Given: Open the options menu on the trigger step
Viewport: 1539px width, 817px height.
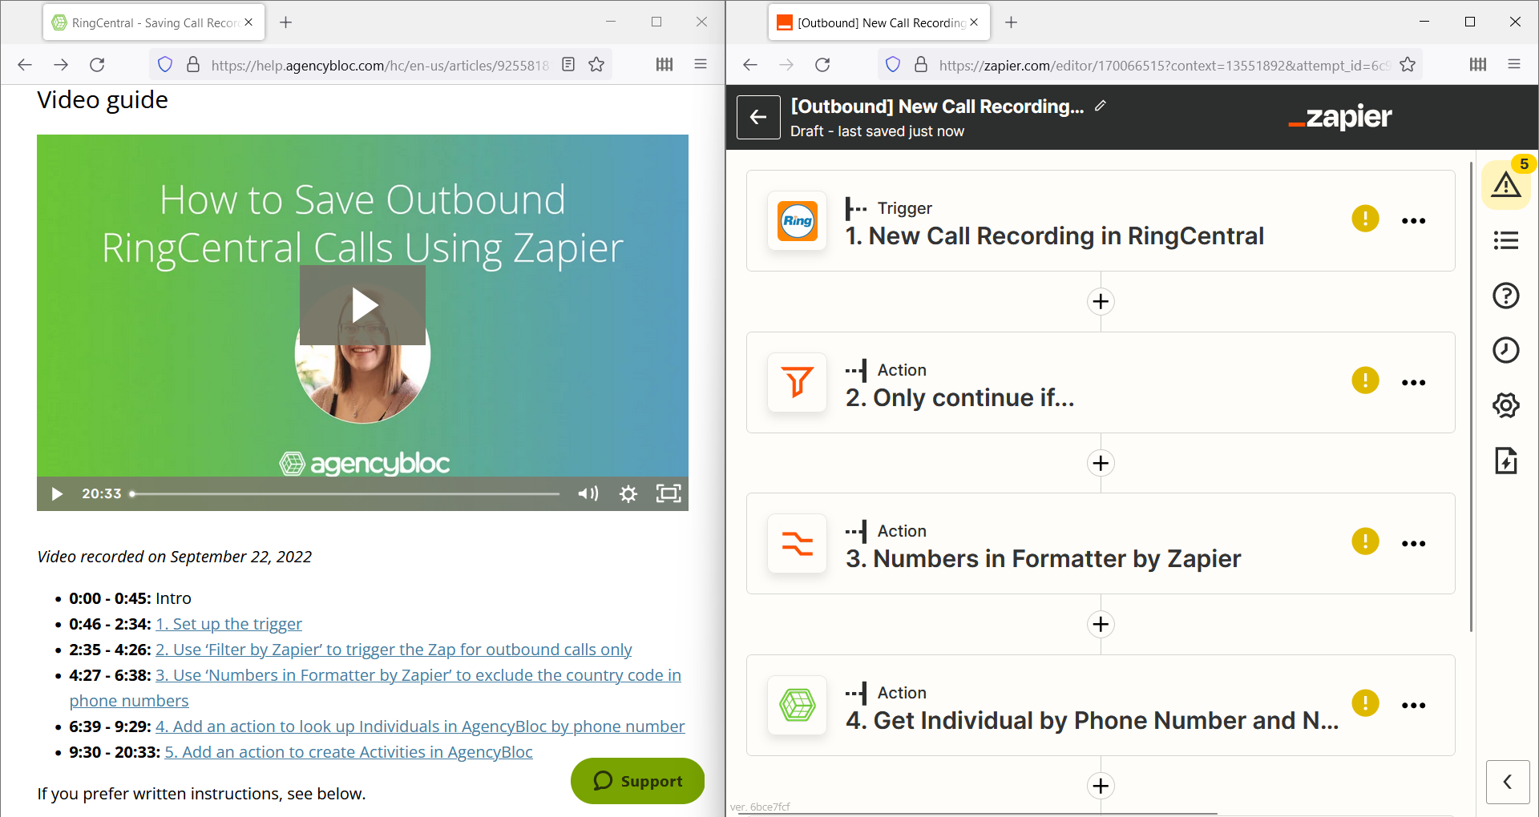Looking at the screenshot, I should click(x=1414, y=220).
